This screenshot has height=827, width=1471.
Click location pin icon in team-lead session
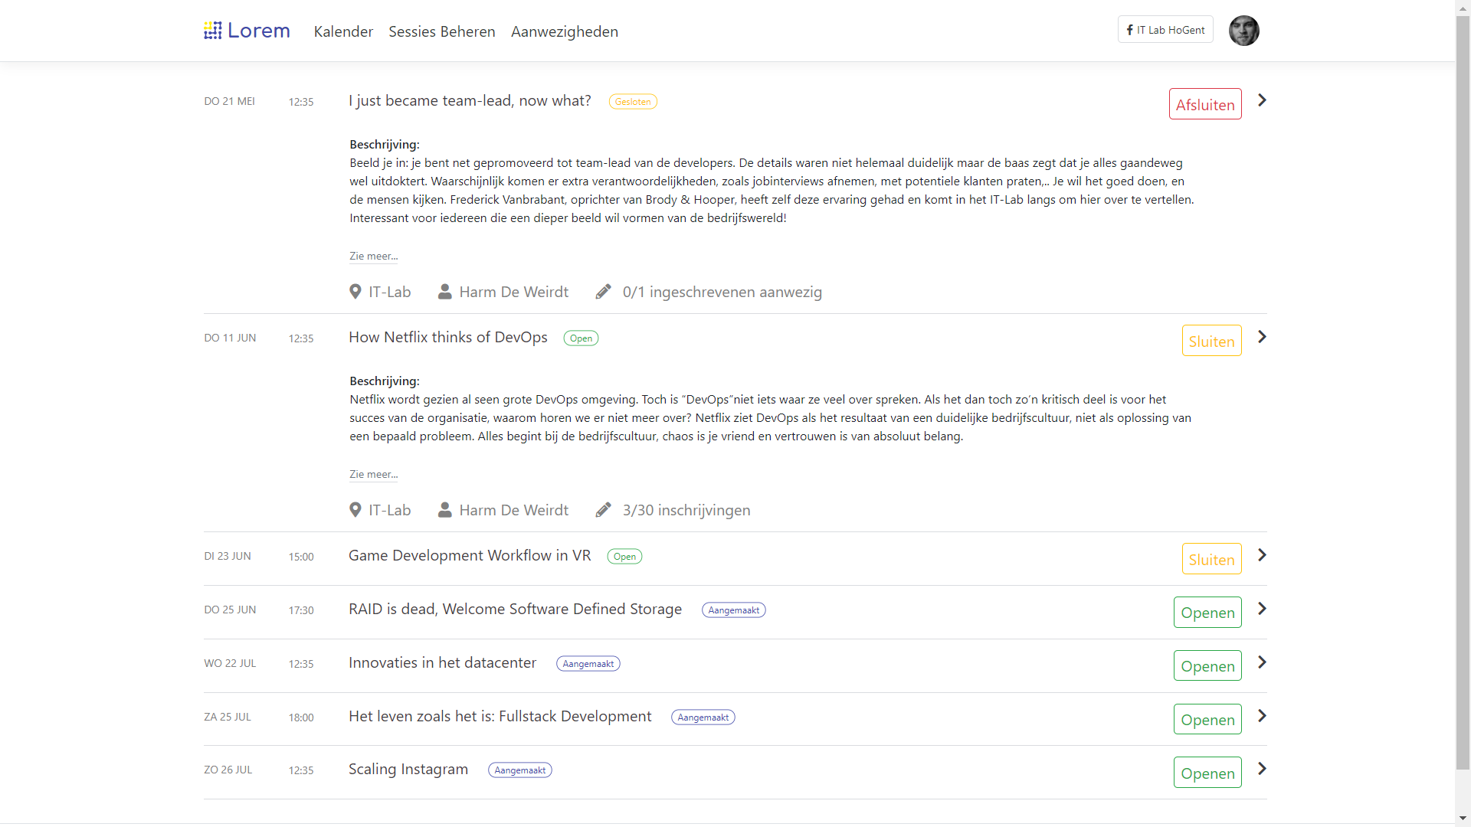[x=355, y=292]
